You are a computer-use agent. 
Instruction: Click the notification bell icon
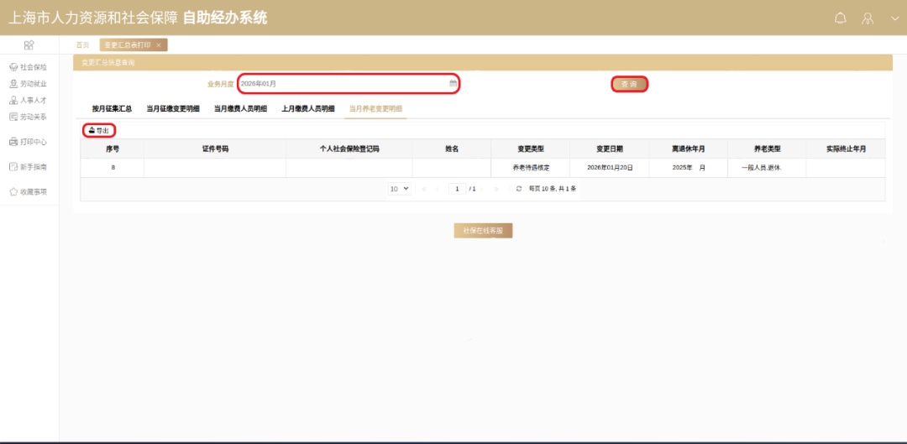pos(840,18)
